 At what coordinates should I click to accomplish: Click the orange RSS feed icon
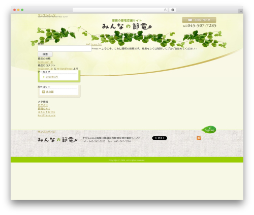(199, 138)
